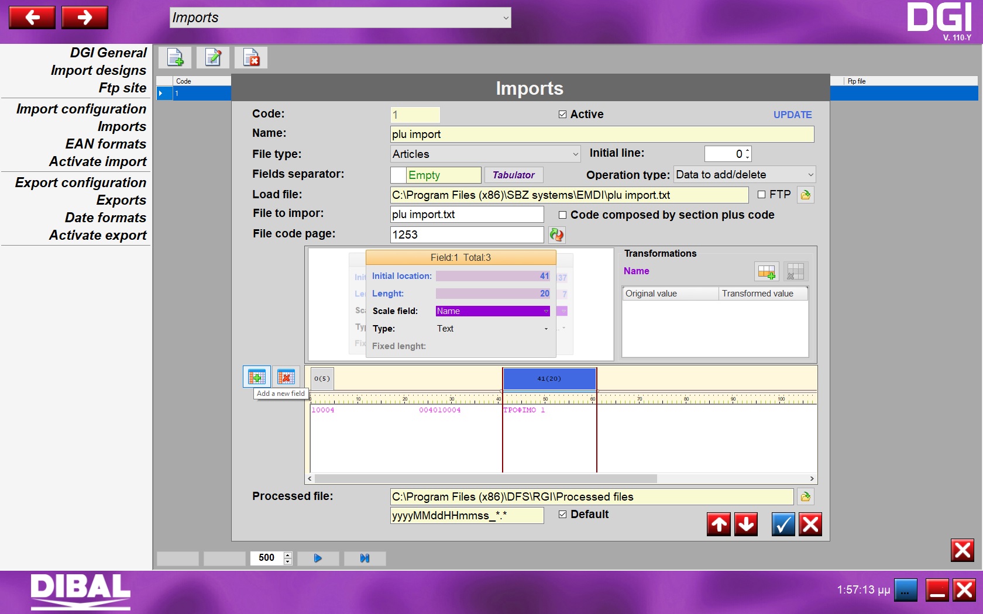This screenshot has width=983, height=614.
Task: Confirm with the blue checkmark button
Action: pos(783,525)
